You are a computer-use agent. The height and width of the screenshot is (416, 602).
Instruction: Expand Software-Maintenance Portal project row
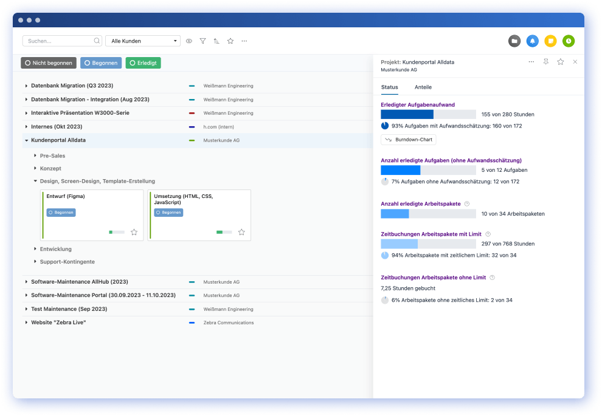tap(26, 295)
